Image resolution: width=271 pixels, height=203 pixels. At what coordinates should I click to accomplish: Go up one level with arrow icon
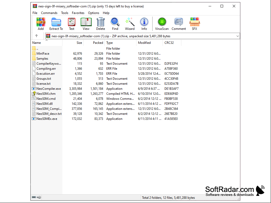(x=36, y=36)
